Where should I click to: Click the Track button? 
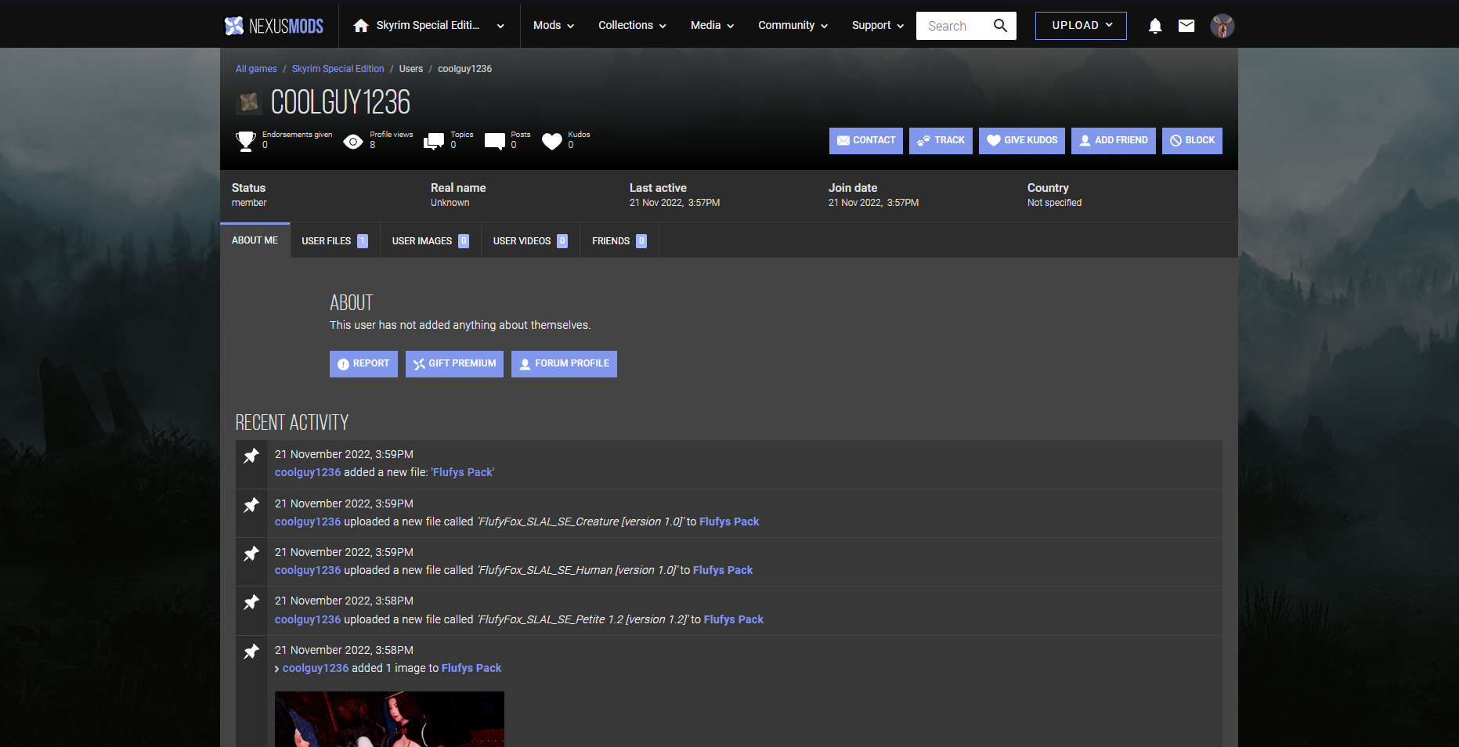[x=941, y=141]
